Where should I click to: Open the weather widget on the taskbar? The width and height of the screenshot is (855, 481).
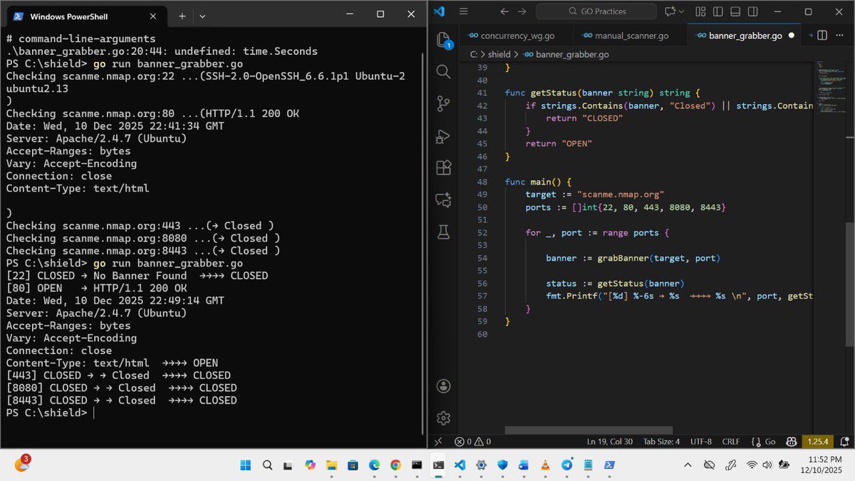[21, 464]
